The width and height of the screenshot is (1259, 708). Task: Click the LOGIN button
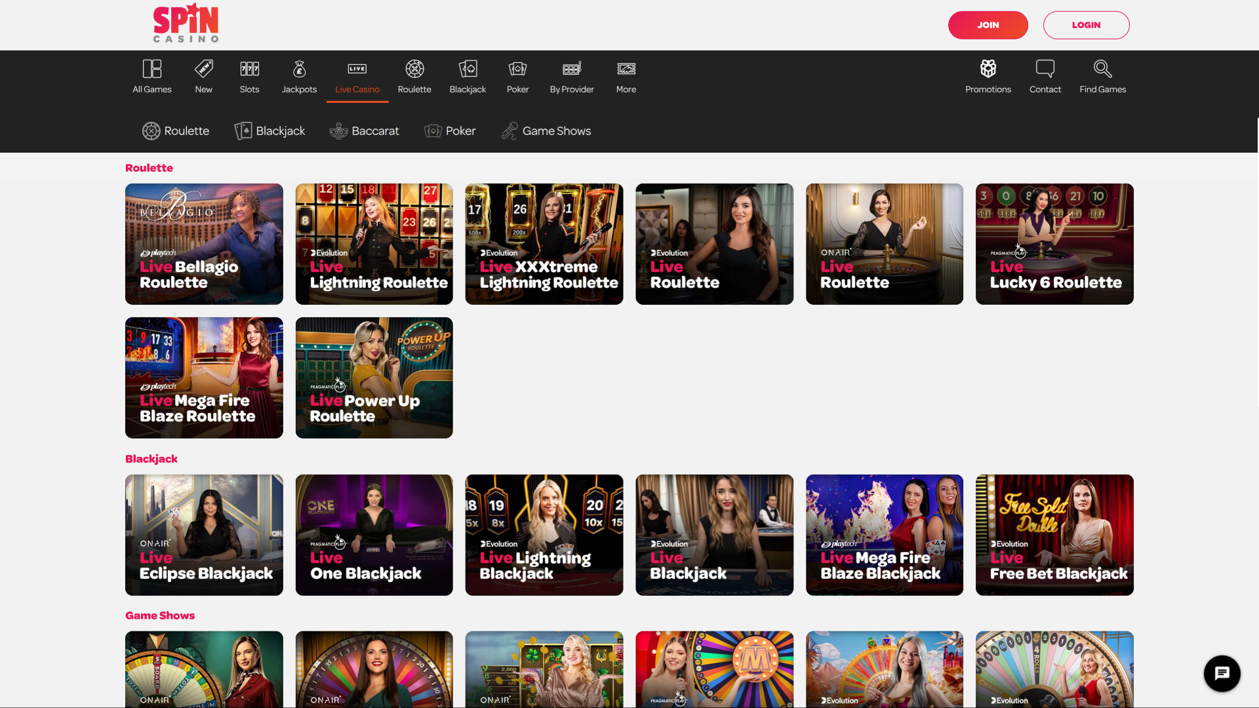click(1086, 25)
